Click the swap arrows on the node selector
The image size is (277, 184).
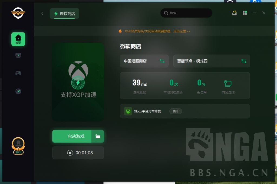[x=243, y=61]
